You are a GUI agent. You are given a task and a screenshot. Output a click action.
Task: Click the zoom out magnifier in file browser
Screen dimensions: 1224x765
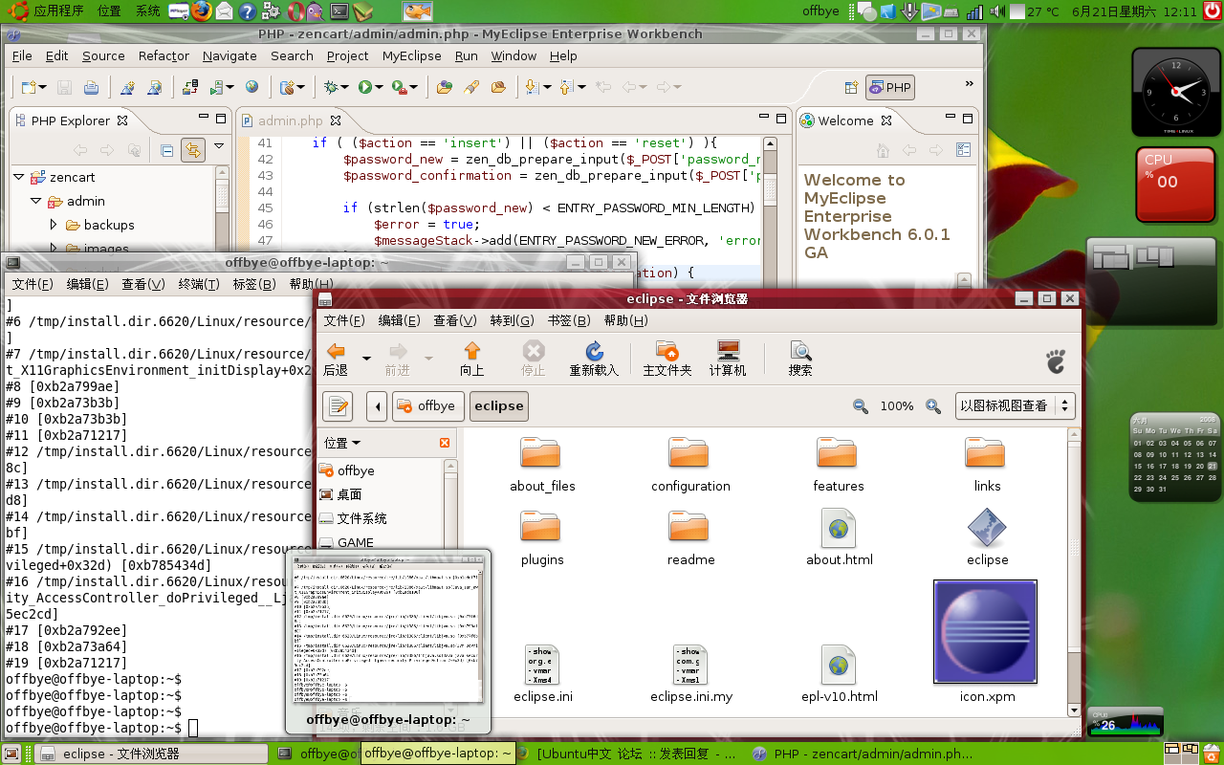click(x=860, y=406)
